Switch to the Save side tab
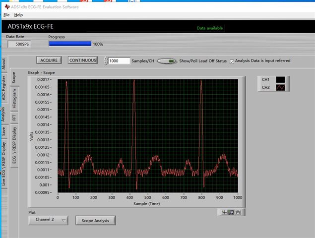 click(x=4, y=131)
